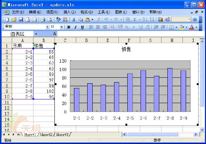Click the Align Right icon
The width and height of the screenshot is (206, 144).
105,27
